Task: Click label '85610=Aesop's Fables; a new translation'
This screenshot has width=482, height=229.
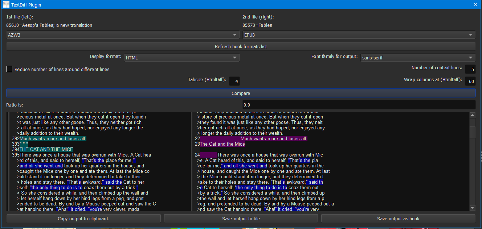Action: (x=49, y=25)
